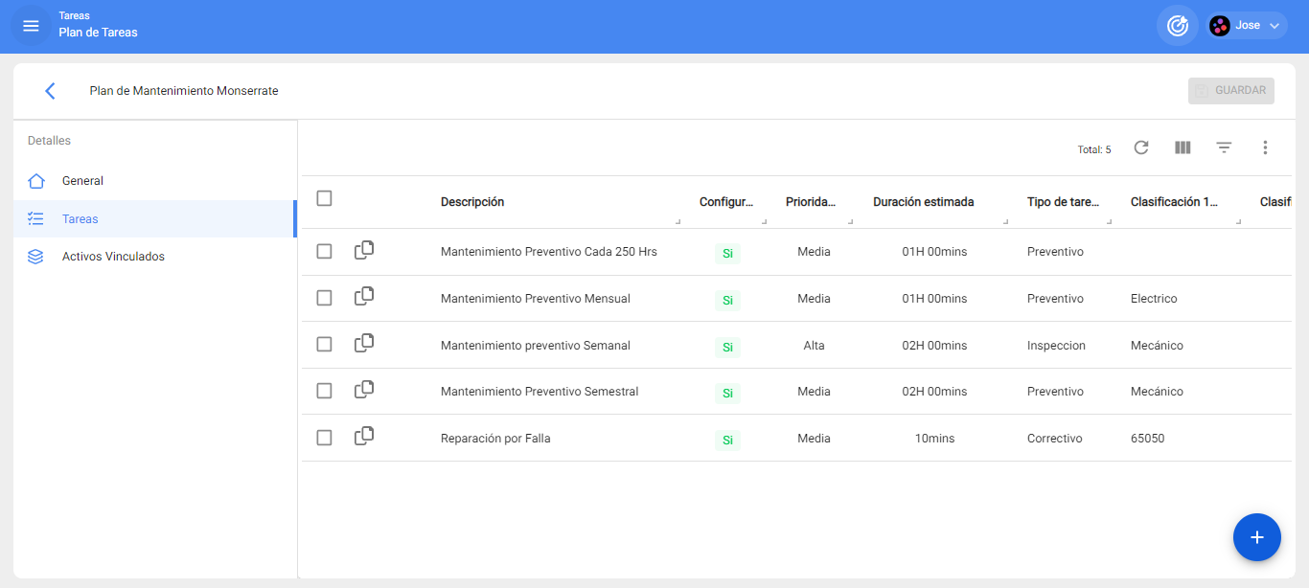Open the filter icon in the table toolbar

click(x=1224, y=147)
